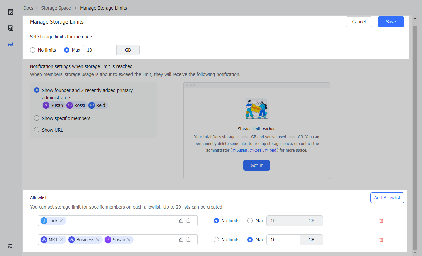422x256 pixels.
Task: Open GB unit selector in MKT allowlist row
Action: point(311,240)
